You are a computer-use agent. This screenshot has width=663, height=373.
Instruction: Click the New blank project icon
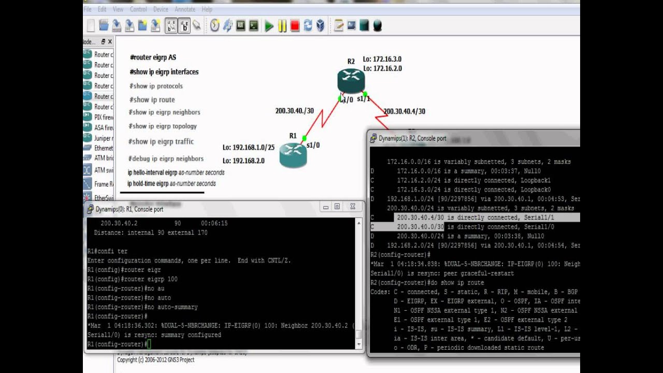(x=91, y=25)
